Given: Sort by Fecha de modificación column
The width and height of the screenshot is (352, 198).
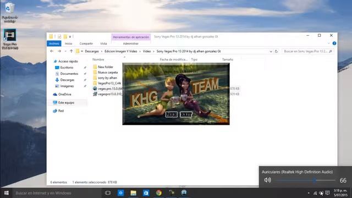Looking at the screenshot, I should pos(174,59).
